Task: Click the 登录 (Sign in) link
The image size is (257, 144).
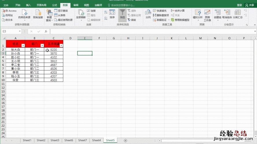Action: (239, 5)
